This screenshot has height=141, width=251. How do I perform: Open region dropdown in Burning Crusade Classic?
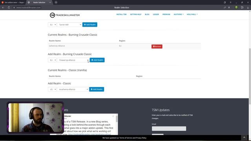[52, 60]
